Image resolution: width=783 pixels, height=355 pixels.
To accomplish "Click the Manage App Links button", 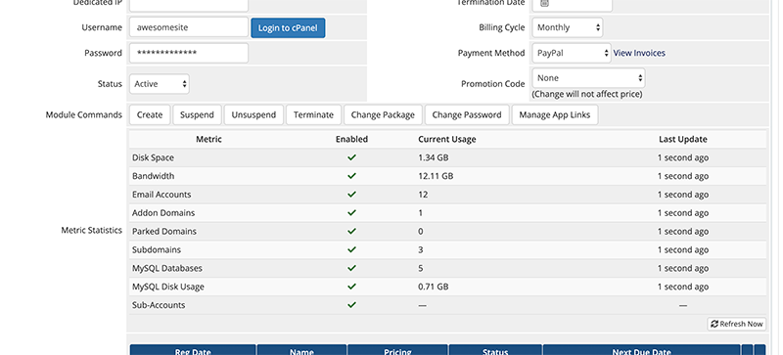I will [555, 114].
